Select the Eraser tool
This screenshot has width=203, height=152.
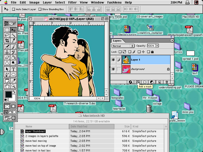7,58
